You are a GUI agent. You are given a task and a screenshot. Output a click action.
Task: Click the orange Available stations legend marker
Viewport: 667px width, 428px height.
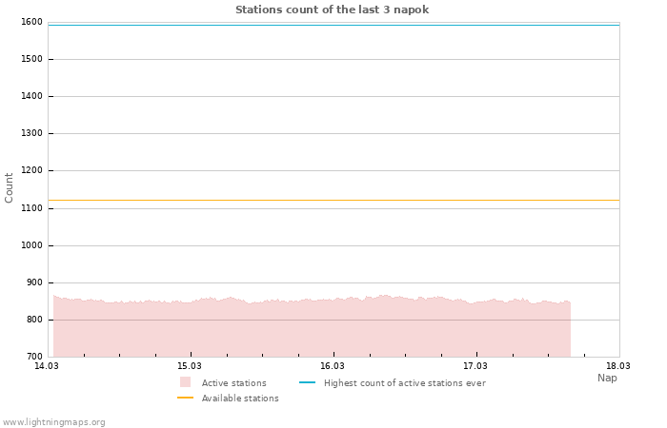tap(185, 399)
